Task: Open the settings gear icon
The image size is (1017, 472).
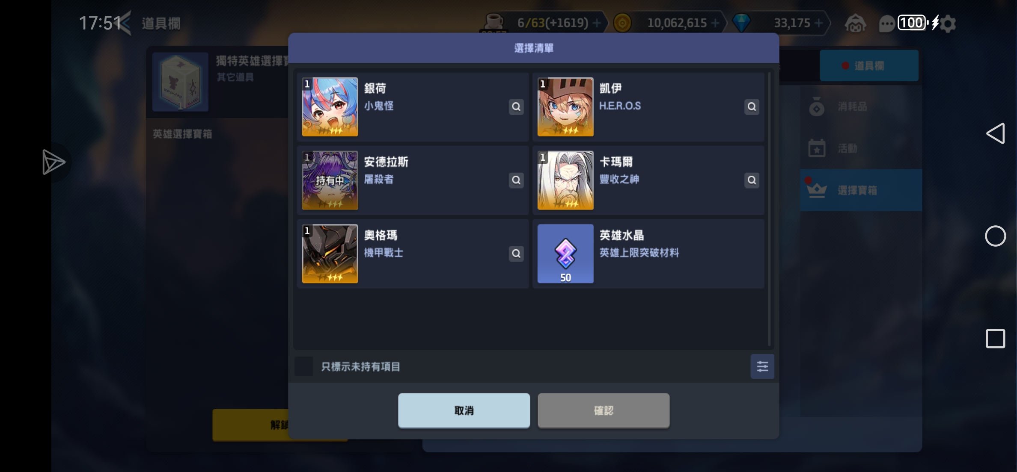Action: pyautogui.click(x=948, y=24)
